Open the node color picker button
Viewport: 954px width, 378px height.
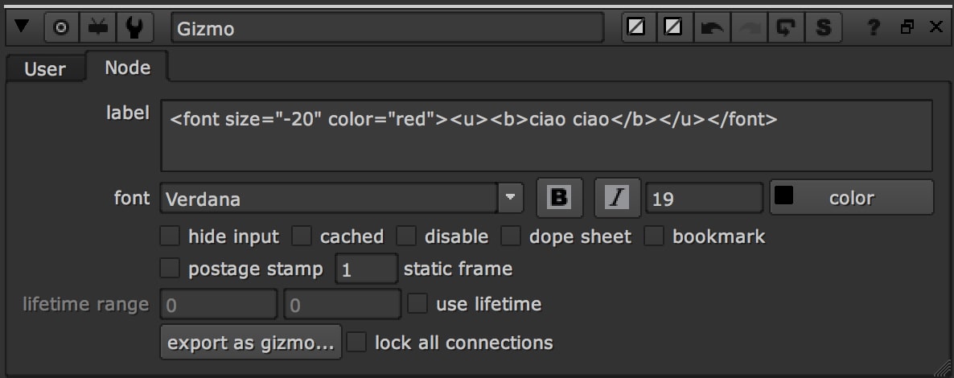click(x=851, y=198)
